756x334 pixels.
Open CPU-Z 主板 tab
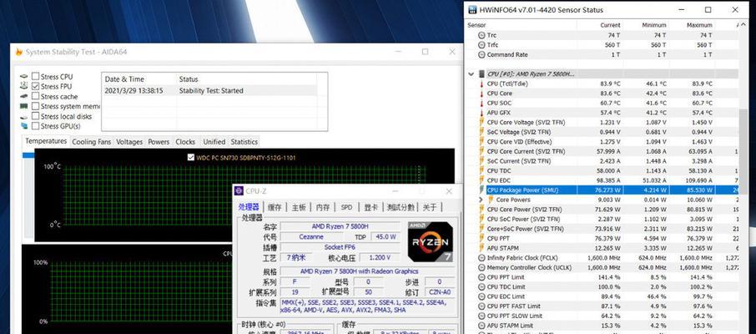tap(299, 207)
